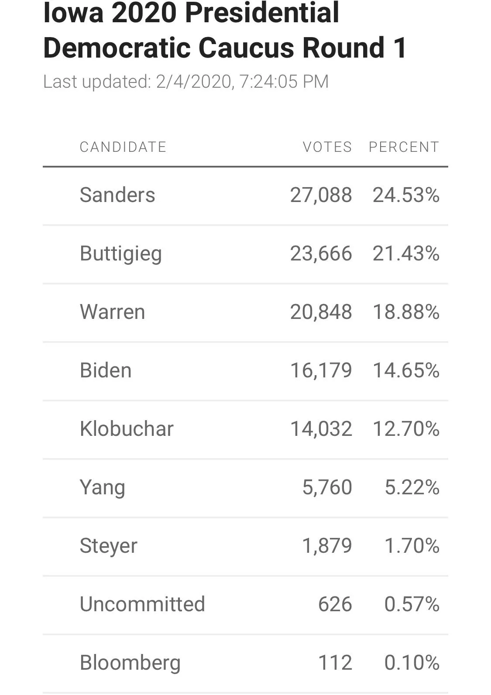Click the Iowa Caucus Round 1 title
The image size is (491, 695).
pyautogui.click(x=225, y=30)
